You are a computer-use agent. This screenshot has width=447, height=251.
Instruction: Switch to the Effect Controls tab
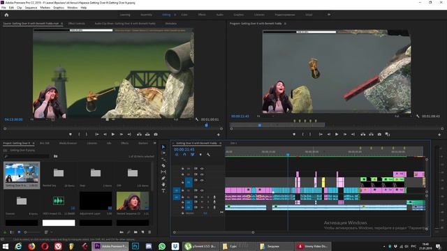tap(76, 24)
